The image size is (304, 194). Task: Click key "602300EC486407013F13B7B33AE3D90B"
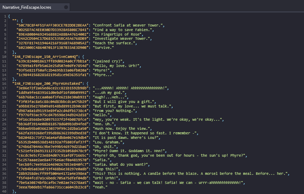pyautogui.click(x=53, y=47)
